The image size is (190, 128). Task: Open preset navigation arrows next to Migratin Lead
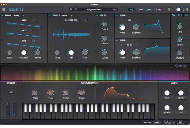pyautogui.click(x=115, y=9)
